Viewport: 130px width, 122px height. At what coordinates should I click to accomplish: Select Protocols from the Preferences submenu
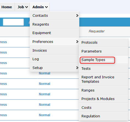(x=103, y=43)
